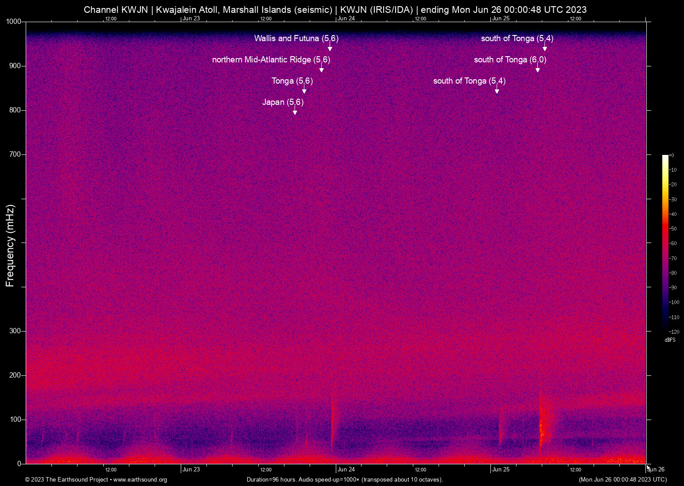
Task: Click the Tonga (5.6) event arrow
Action: click(x=304, y=90)
